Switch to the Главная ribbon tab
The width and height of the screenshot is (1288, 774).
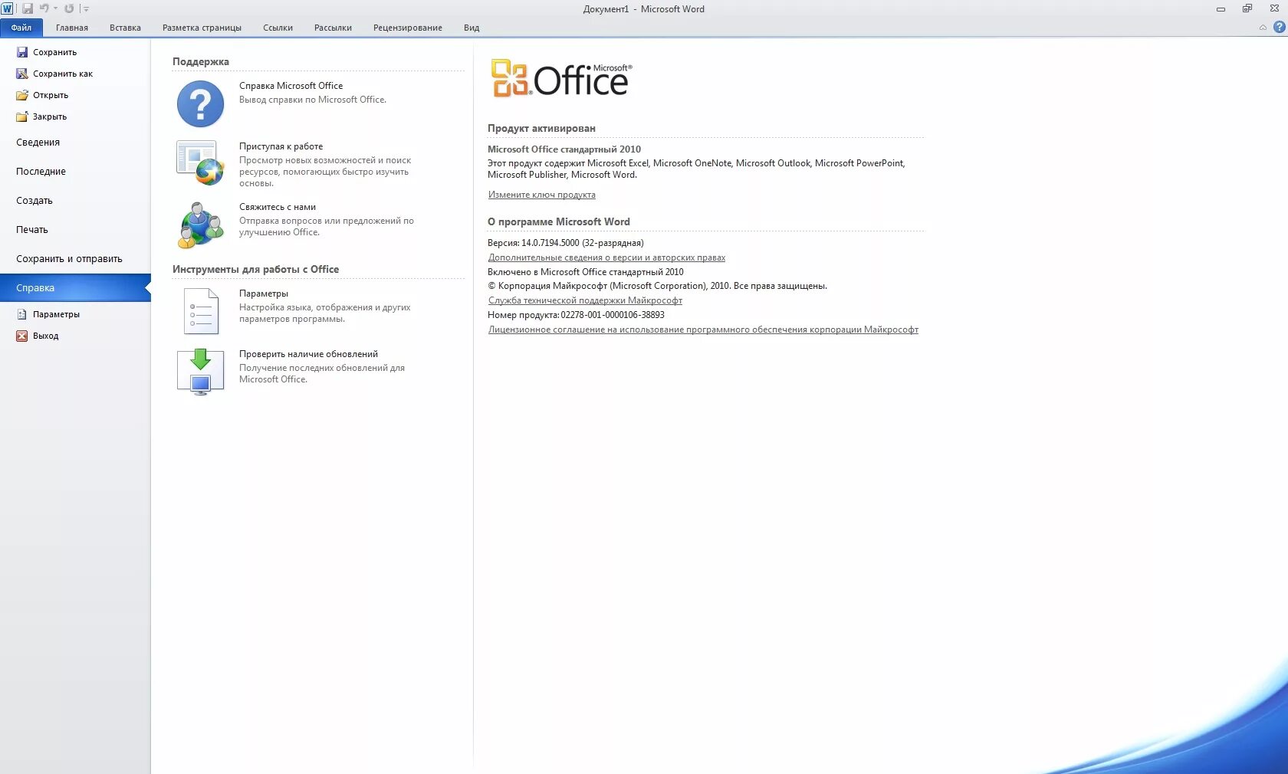[72, 28]
